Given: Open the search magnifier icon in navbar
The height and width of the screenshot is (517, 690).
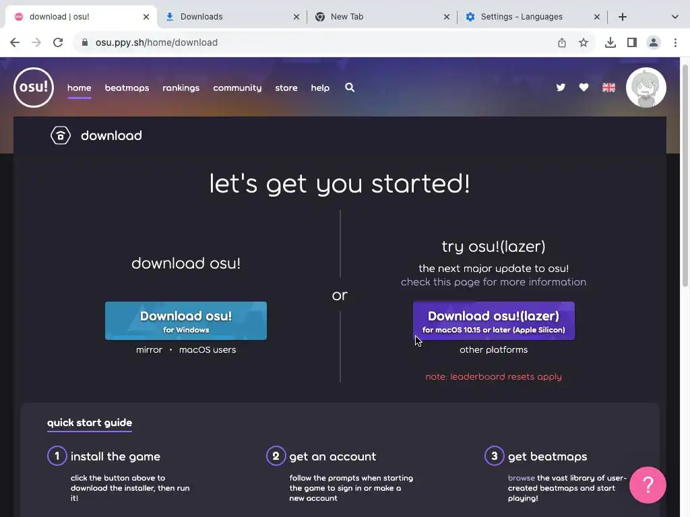Looking at the screenshot, I should (350, 88).
